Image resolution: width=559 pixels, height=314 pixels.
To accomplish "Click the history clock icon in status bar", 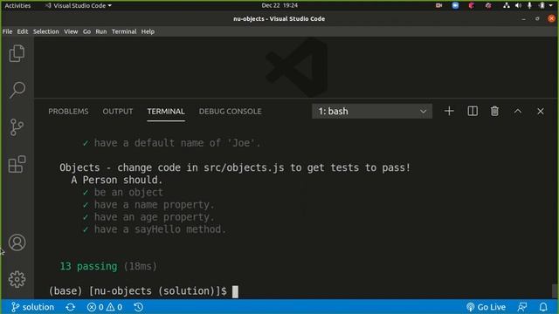I will tap(138, 307).
